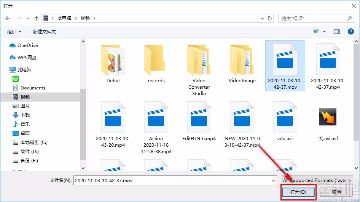Click the 取消 cancel button
The image size is (360, 202).
click(336, 192)
